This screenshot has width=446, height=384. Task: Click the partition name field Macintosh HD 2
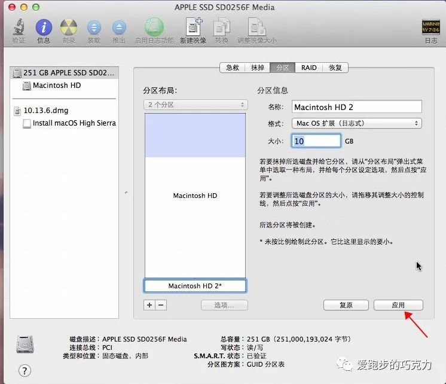[357, 107]
